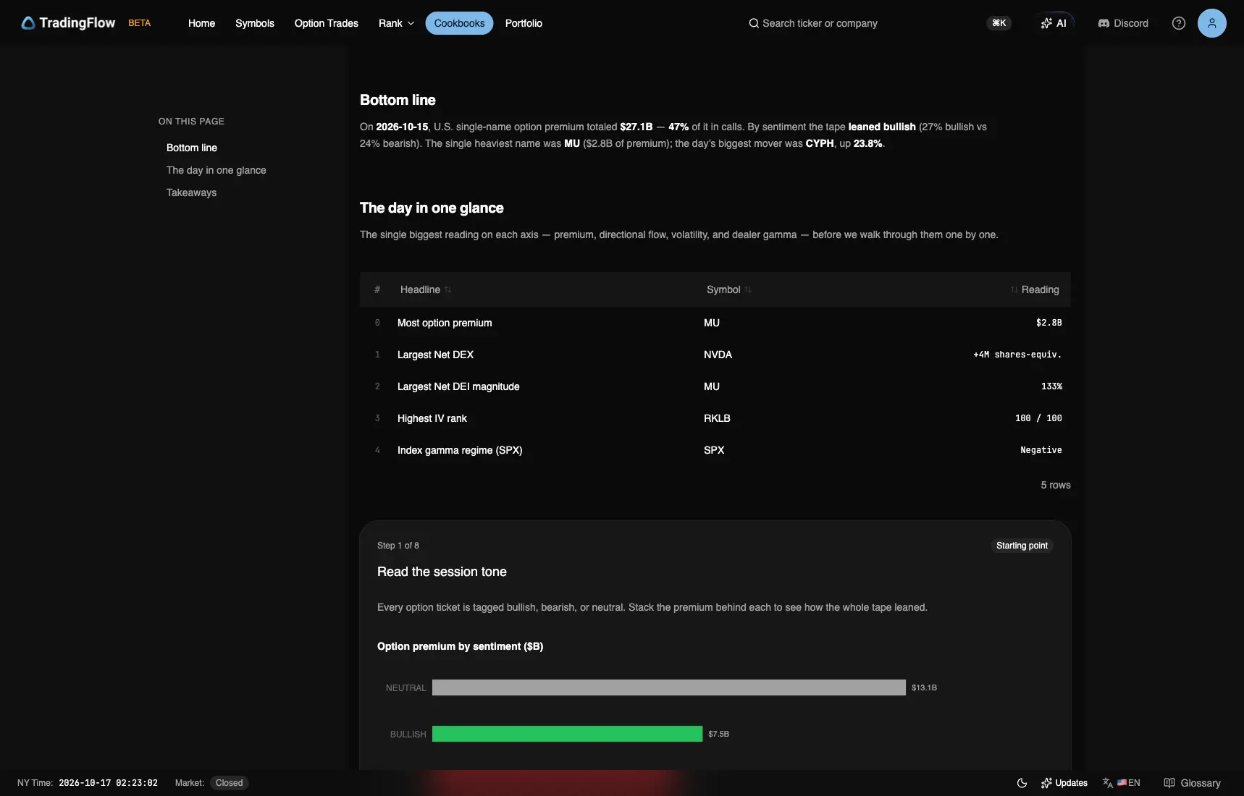Click the +4M shares-equiv. reading
This screenshot has width=1244, height=796.
[x=1017, y=355]
